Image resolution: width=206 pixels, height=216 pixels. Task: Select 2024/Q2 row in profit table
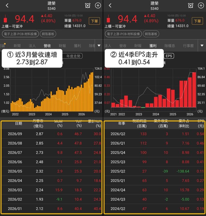(x=155, y=209)
